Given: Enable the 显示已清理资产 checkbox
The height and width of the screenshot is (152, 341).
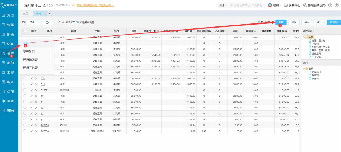Looking at the screenshot, I should point(56,22).
